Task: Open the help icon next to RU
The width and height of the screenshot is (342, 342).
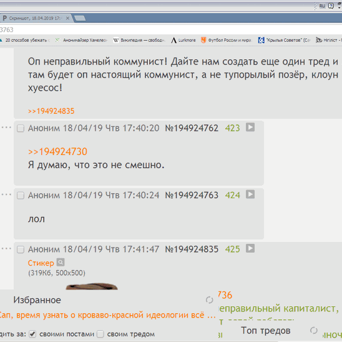Action: [331, 6]
